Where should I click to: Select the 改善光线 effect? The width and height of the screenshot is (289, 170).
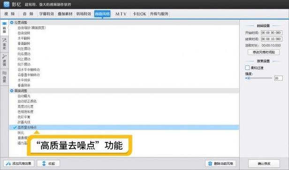[24, 122]
